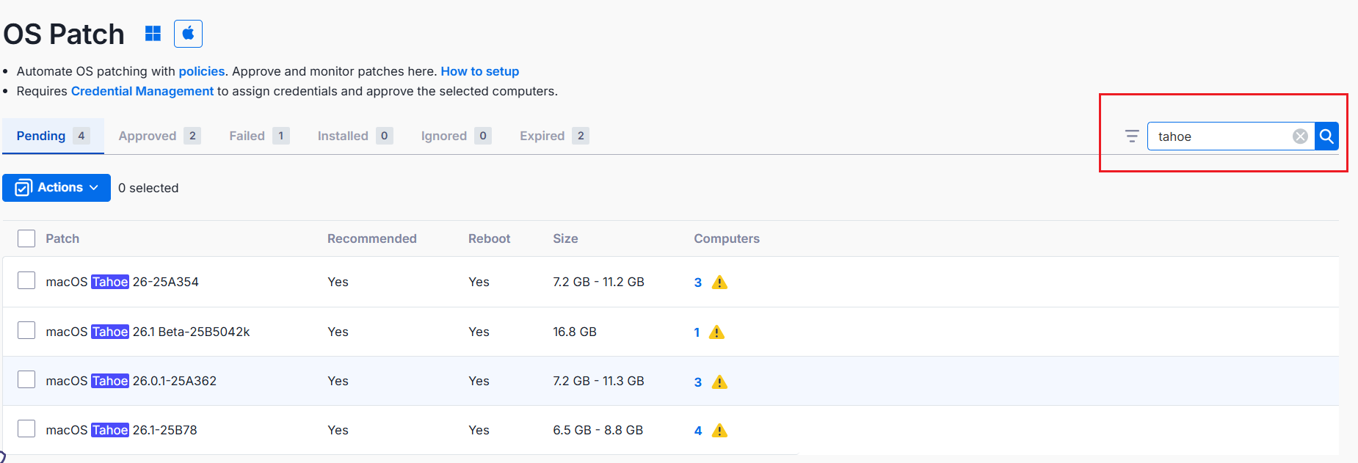This screenshot has height=463, width=1358.
Task: Click warning icon for Tahoe 26.0.1-25A362
Action: coord(720,382)
